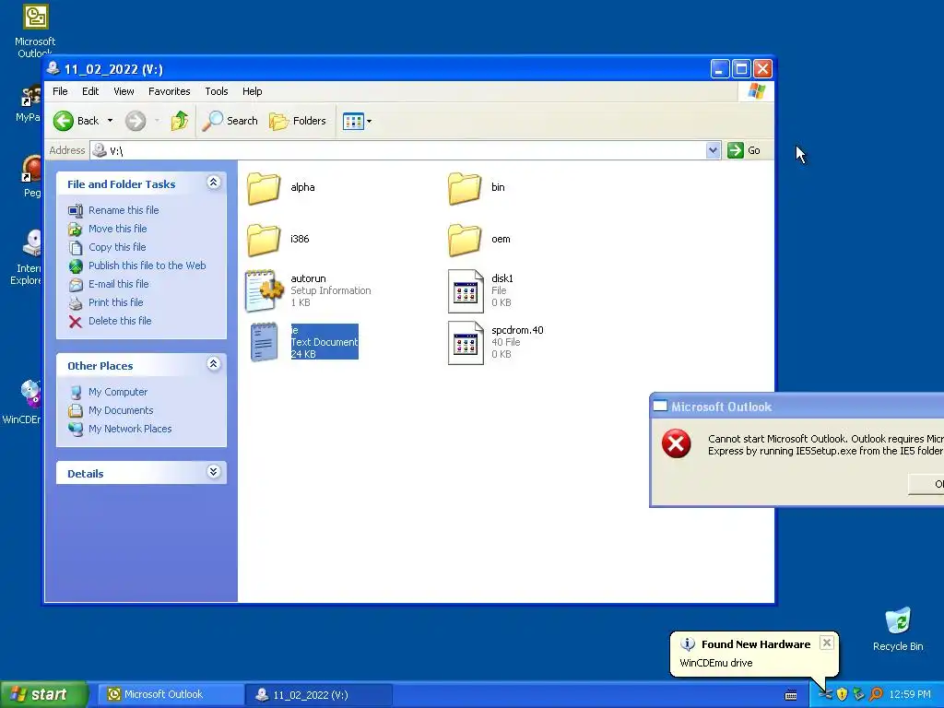944x708 pixels.
Task: Click Print this file
Action: (x=115, y=302)
